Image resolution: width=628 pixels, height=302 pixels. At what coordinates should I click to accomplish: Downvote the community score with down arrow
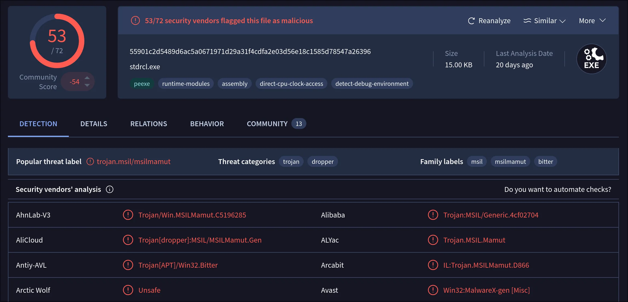87,85
